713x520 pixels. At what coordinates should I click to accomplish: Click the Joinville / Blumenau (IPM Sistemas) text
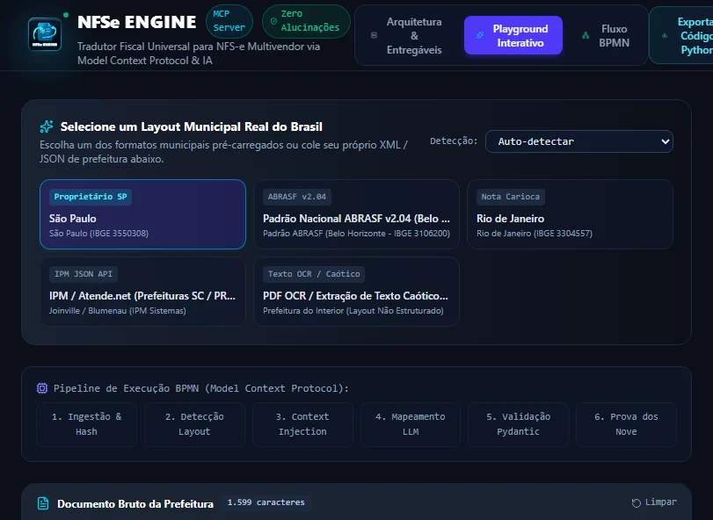pyautogui.click(x=117, y=311)
